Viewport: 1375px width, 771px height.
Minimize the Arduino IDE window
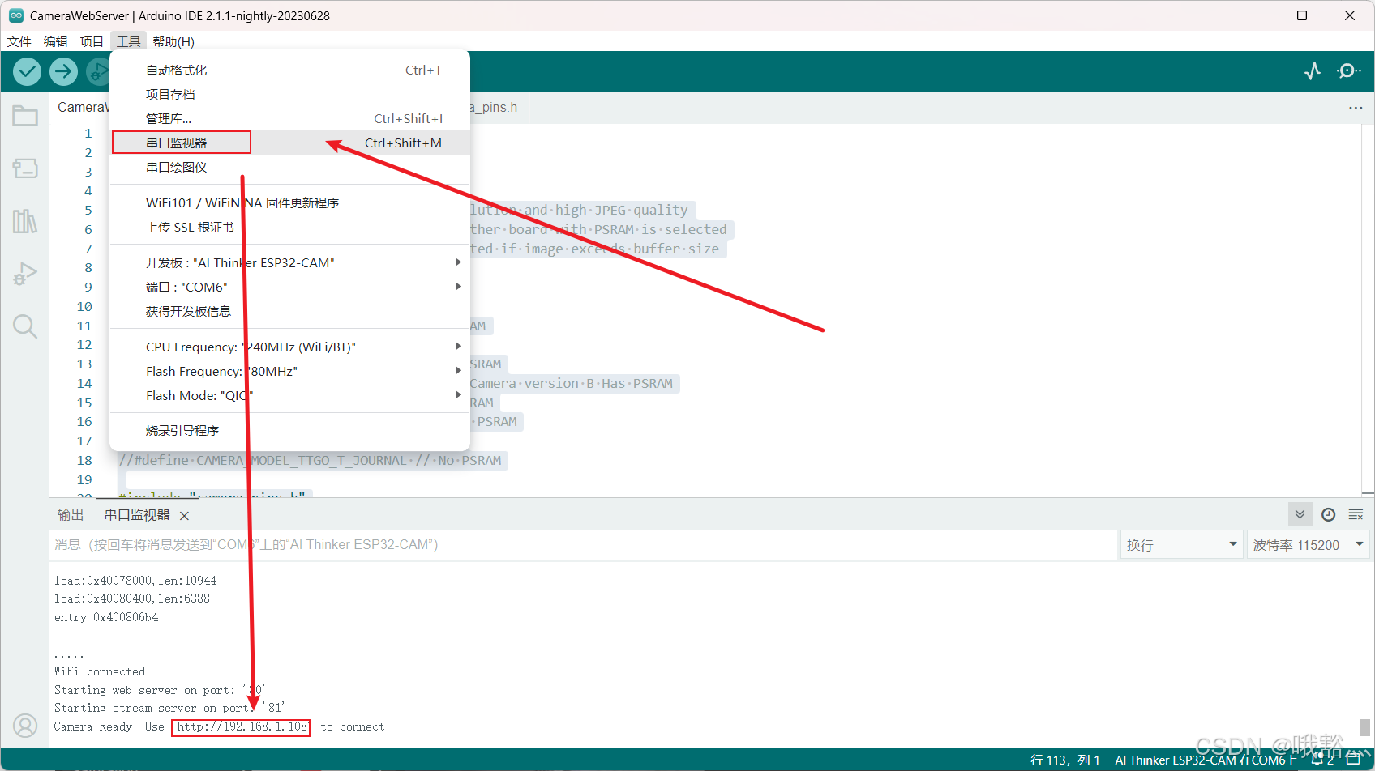(1255, 15)
